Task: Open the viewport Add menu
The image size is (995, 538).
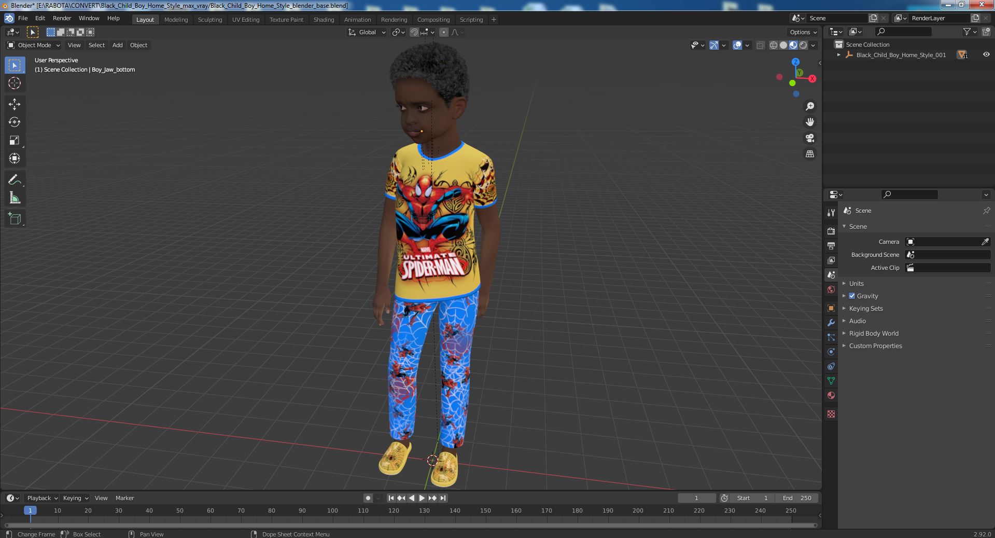Action: [117, 45]
